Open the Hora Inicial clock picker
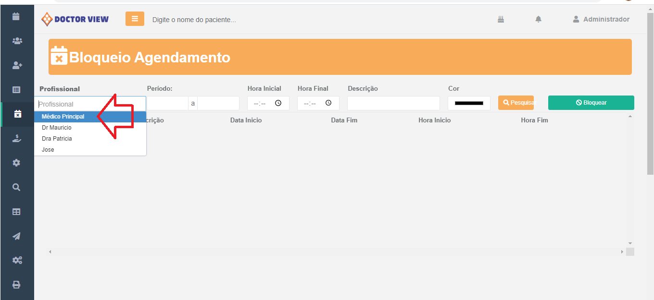The height and width of the screenshot is (300, 654). 278,103
